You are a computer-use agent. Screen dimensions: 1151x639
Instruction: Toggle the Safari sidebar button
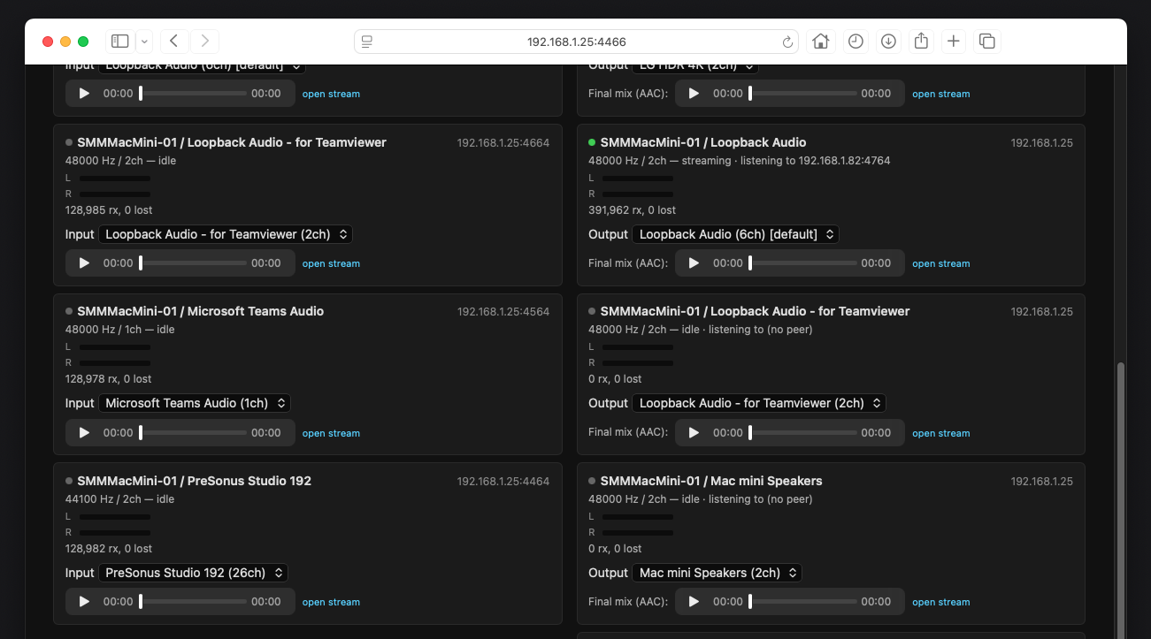pyautogui.click(x=120, y=42)
